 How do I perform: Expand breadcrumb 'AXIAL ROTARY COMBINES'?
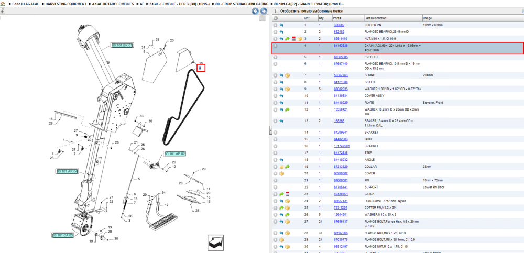(114, 4)
